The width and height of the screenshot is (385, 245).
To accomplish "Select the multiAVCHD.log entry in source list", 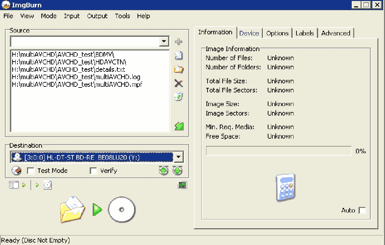I will point(76,77).
